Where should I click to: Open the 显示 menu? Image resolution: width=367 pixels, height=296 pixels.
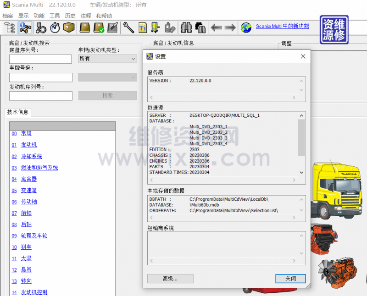click(23, 16)
